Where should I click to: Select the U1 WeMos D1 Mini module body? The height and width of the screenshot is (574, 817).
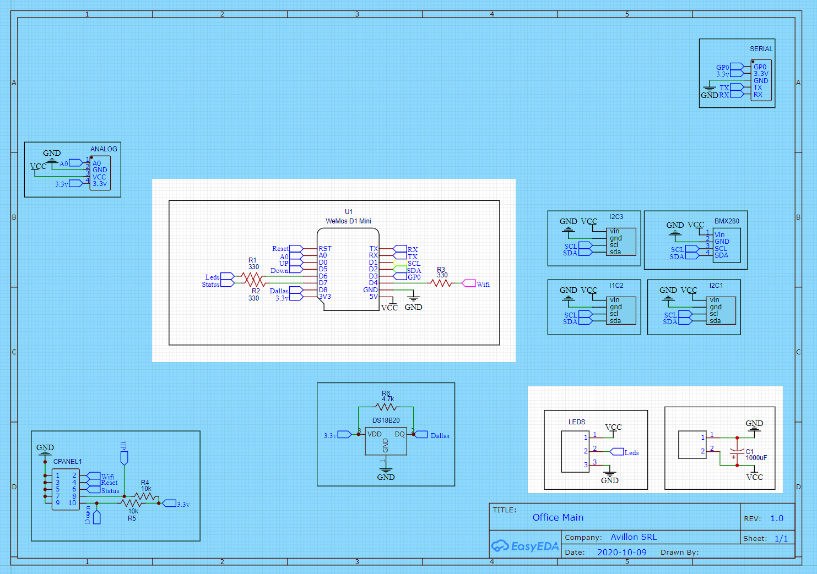[x=348, y=270]
